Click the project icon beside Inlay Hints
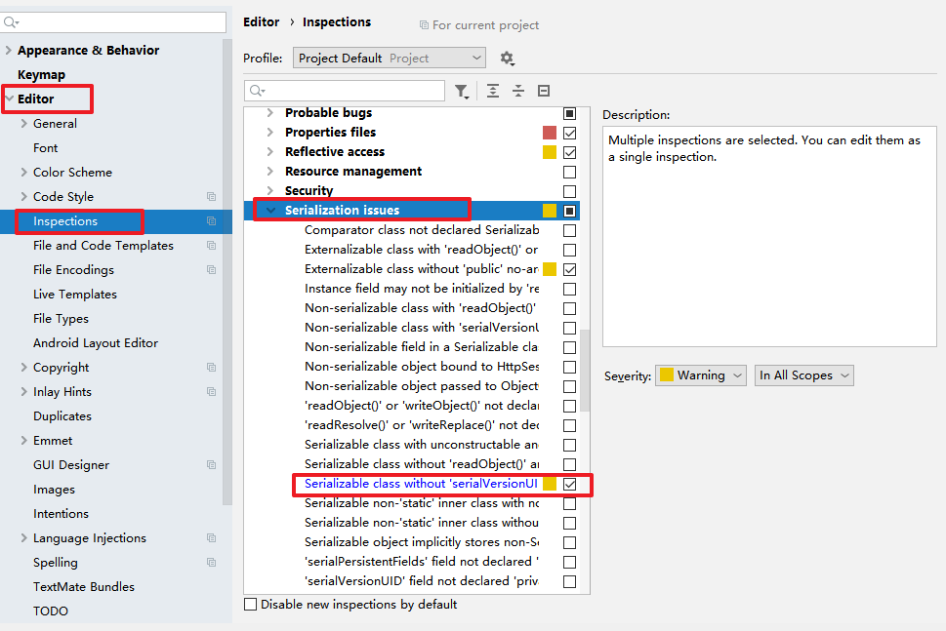The height and width of the screenshot is (631, 946). pyautogui.click(x=211, y=392)
